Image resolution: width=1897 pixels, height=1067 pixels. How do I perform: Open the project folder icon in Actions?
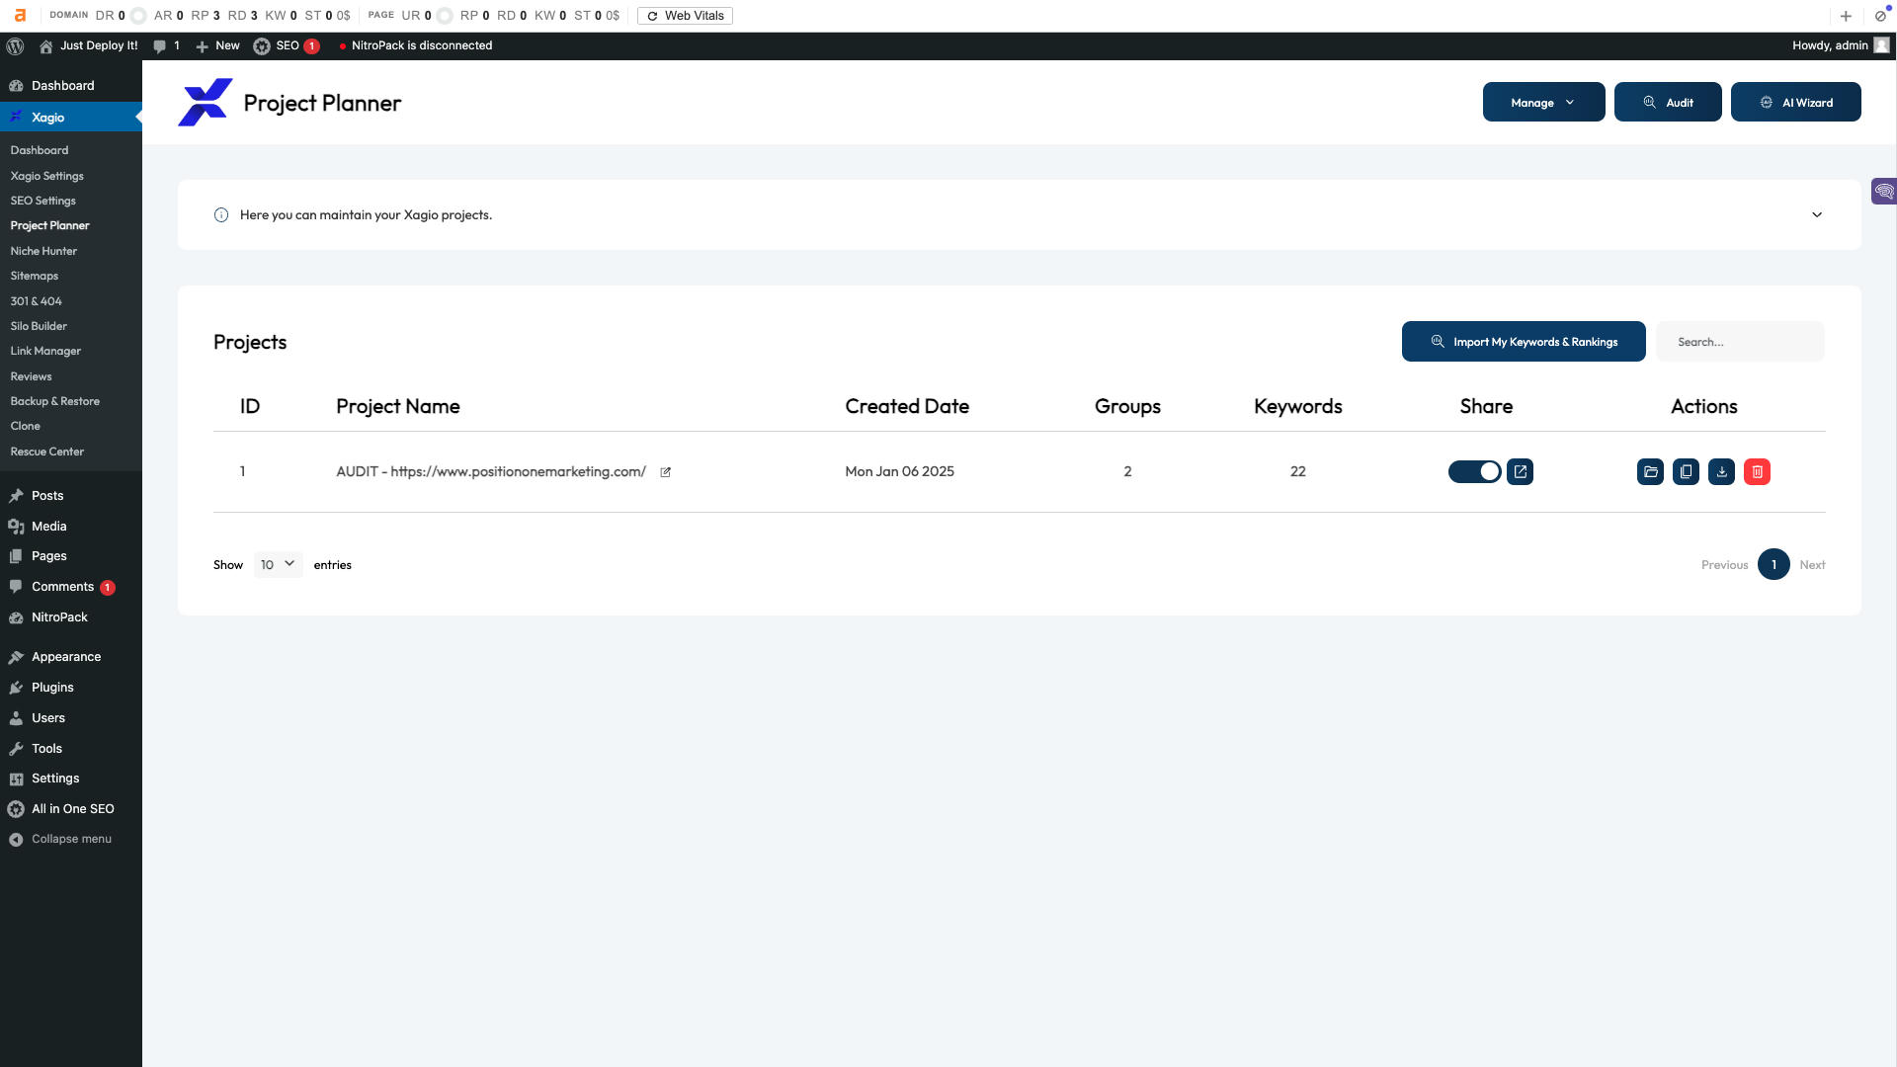point(1650,471)
